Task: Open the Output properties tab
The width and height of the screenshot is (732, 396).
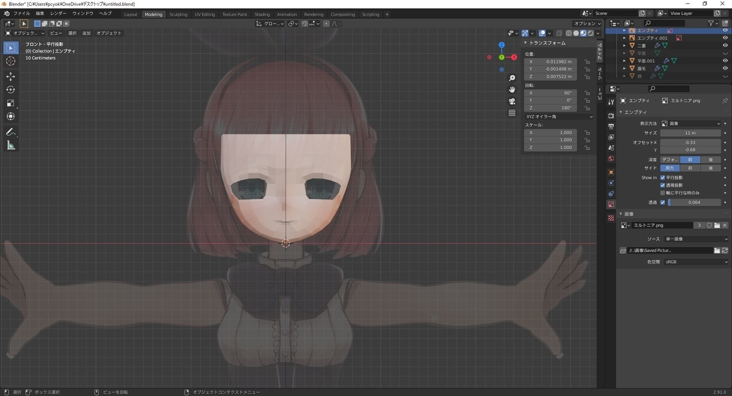Action: pyautogui.click(x=611, y=126)
